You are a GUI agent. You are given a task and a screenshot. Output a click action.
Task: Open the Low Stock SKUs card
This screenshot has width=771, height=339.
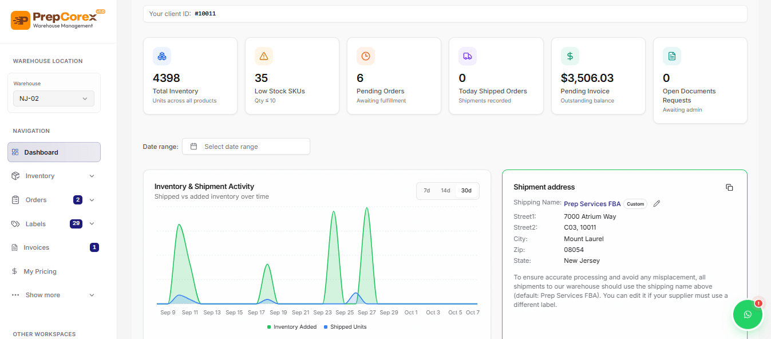pyautogui.click(x=292, y=76)
